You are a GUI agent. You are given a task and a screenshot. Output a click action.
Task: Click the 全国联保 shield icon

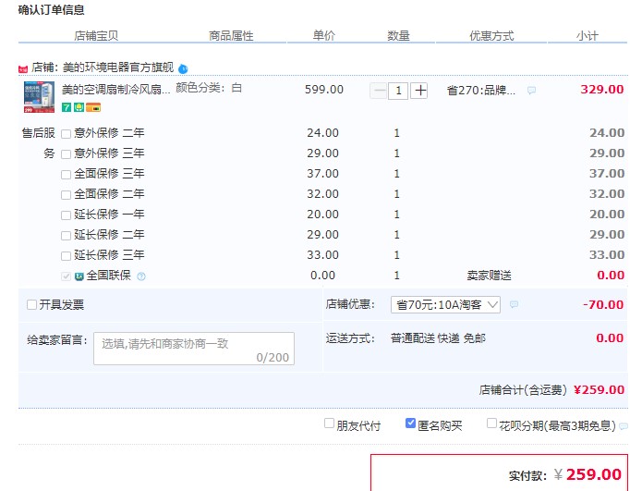coord(79,276)
